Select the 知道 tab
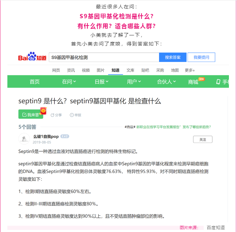The width and height of the screenshot is (237, 232). click(116, 70)
